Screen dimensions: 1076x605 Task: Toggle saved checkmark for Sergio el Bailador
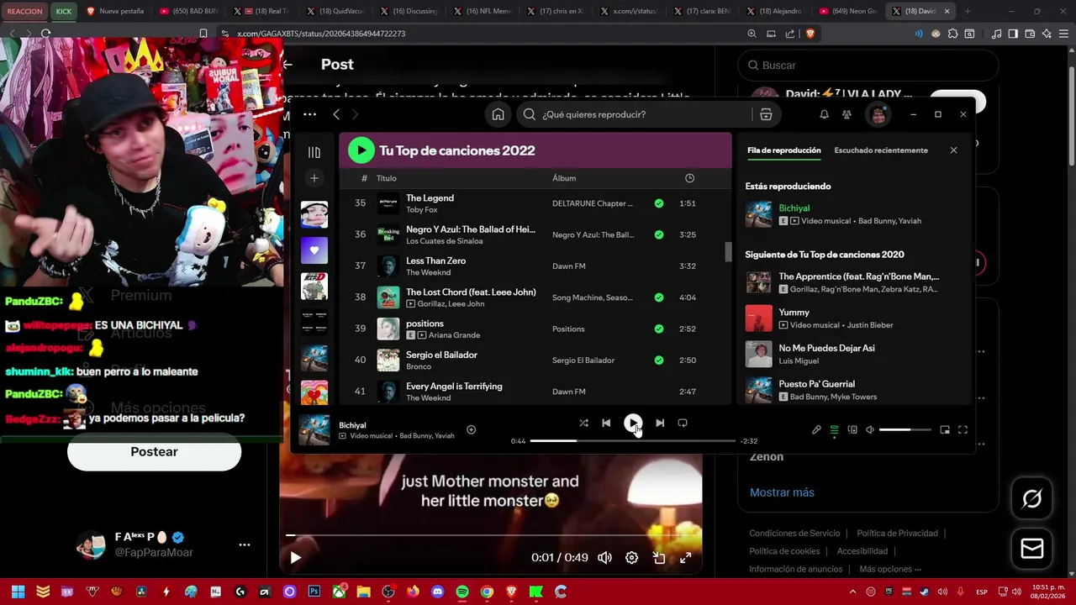(x=659, y=360)
